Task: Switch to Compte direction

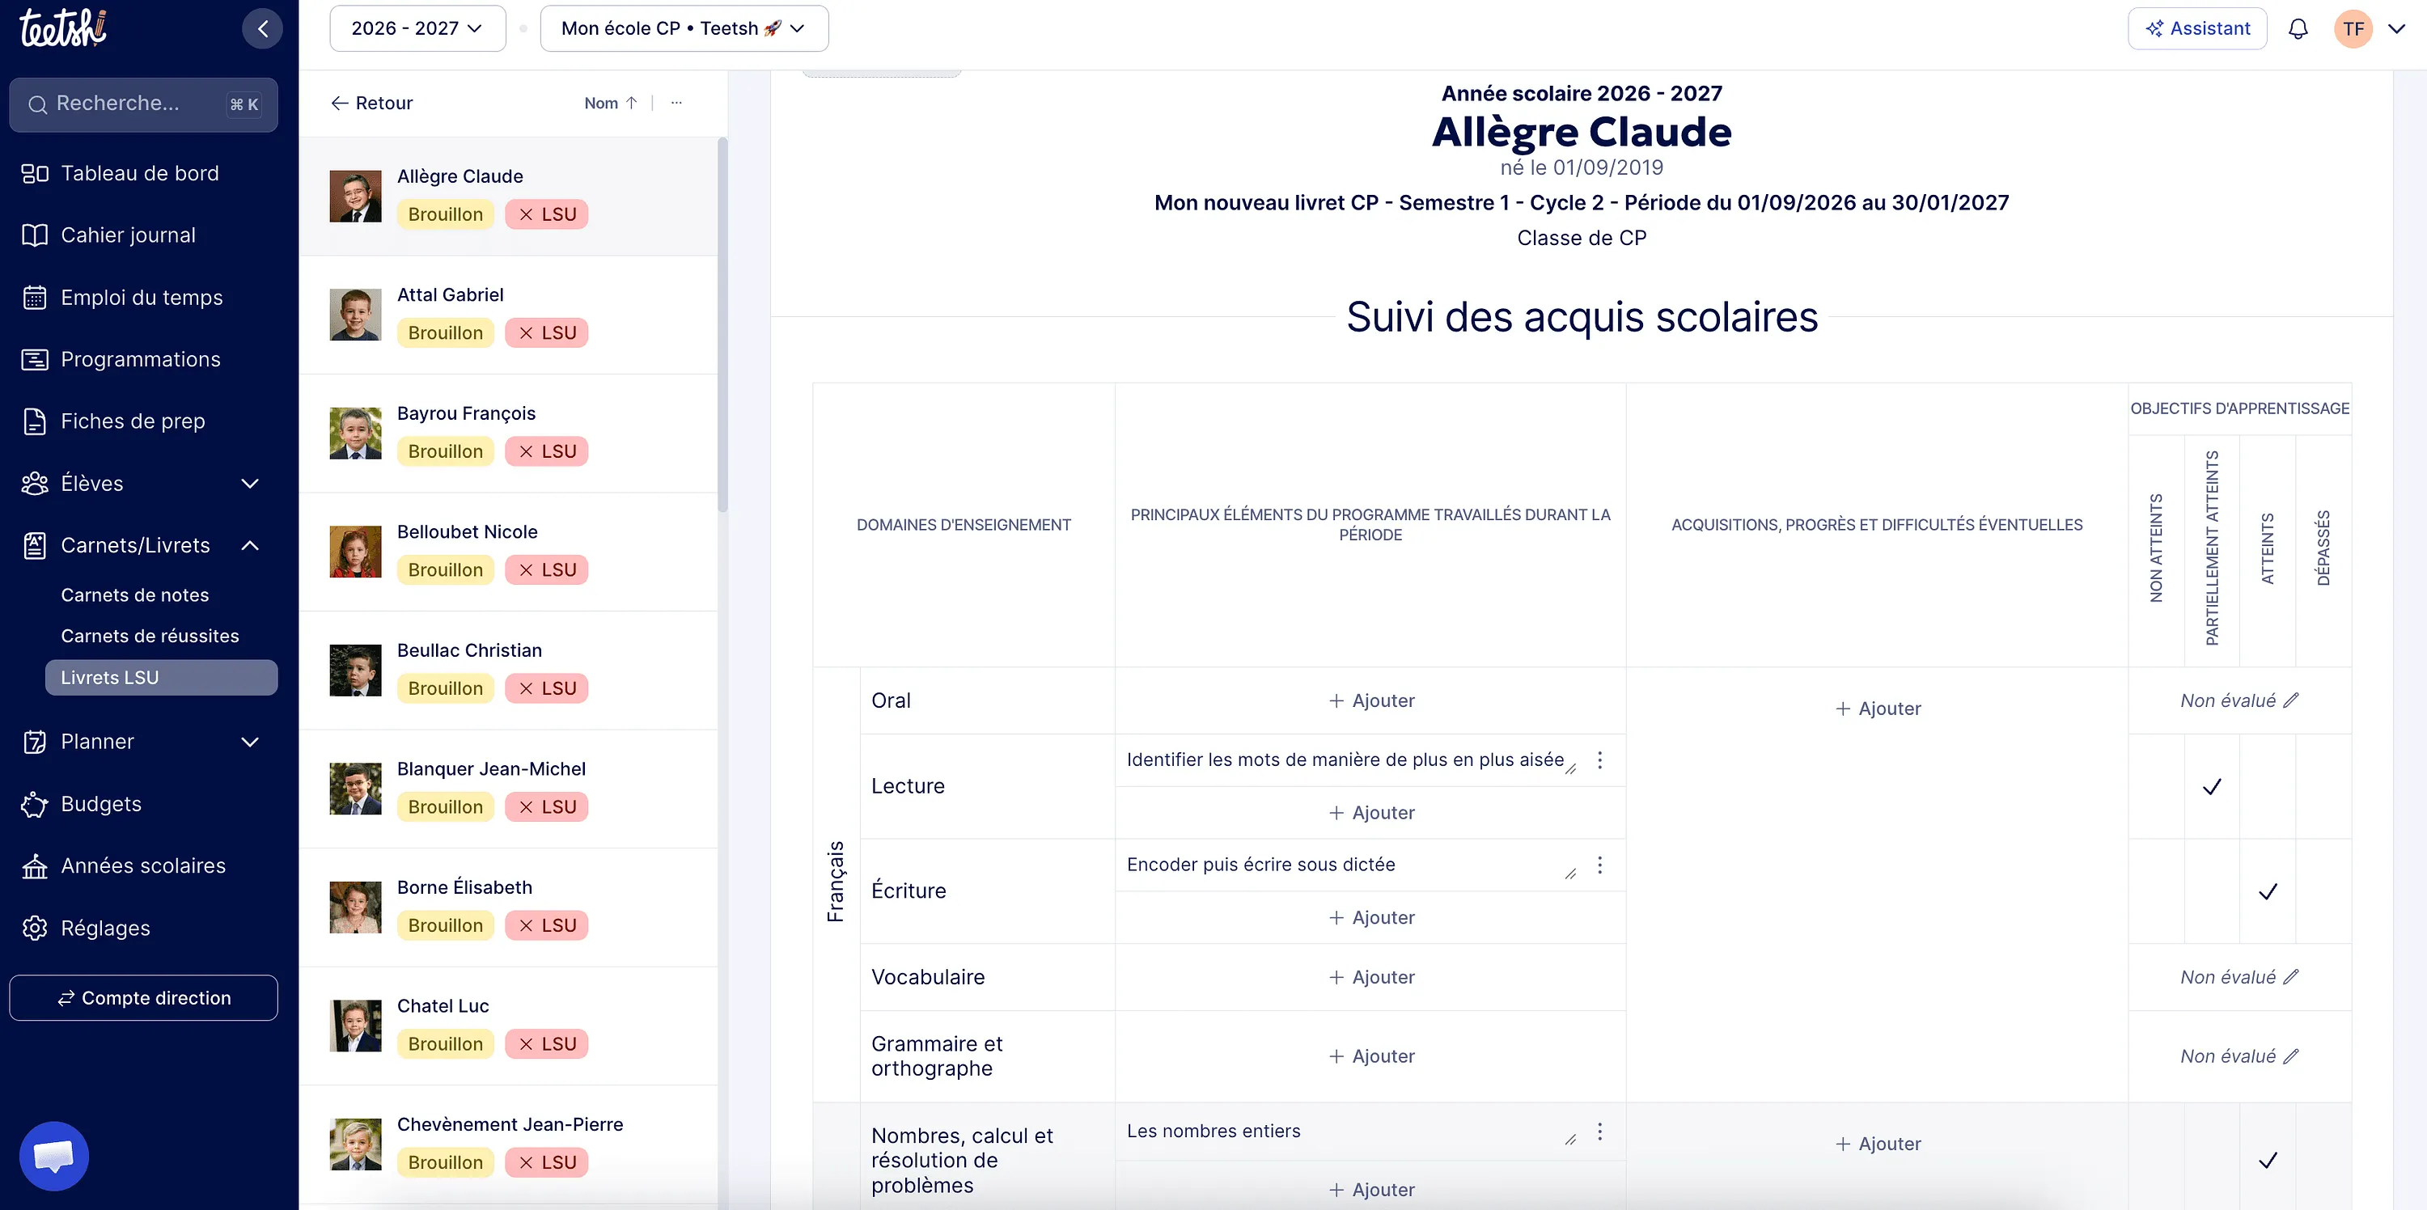Action: (143, 998)
